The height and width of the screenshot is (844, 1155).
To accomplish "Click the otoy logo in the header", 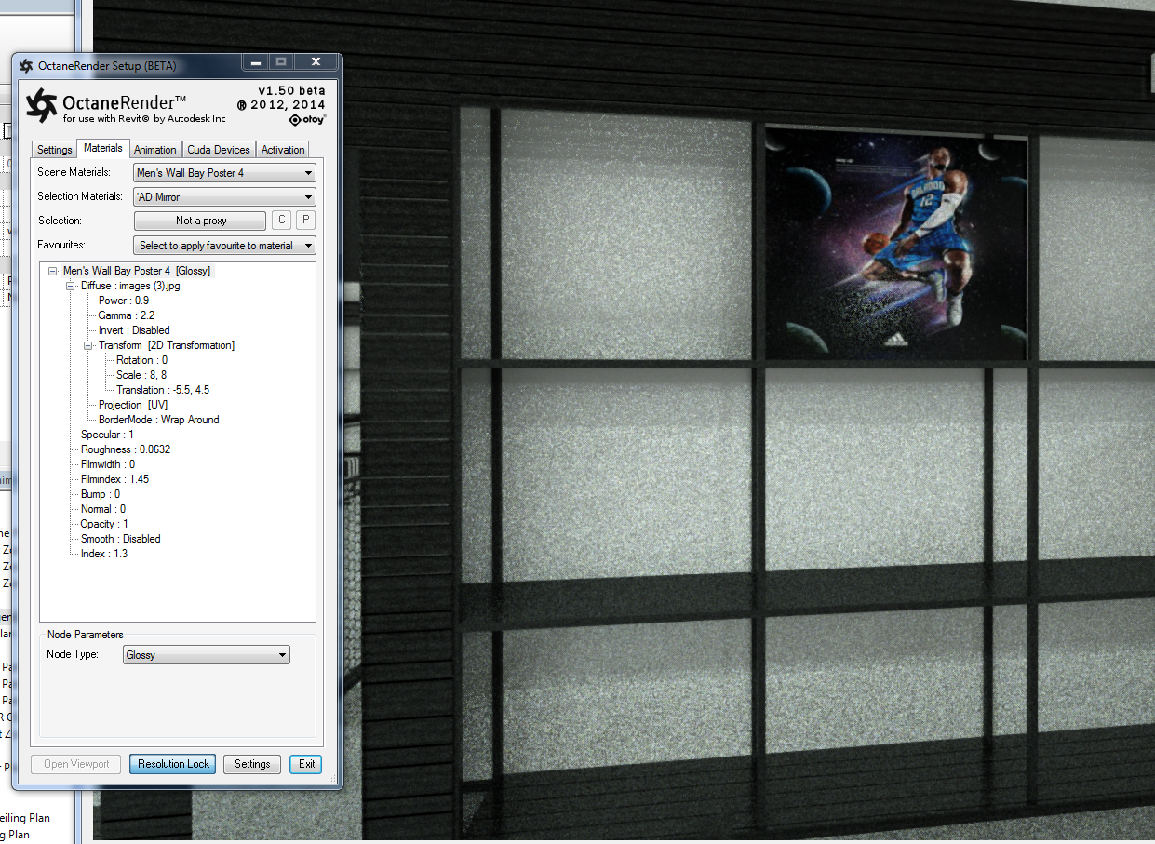I will click(307, 119).
